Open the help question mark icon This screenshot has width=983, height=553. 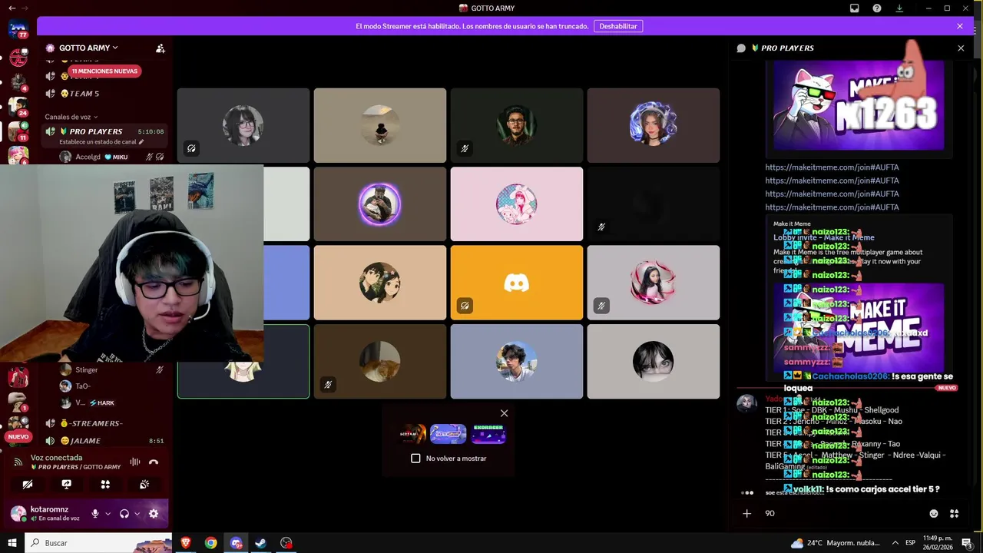tap(877, 8)
